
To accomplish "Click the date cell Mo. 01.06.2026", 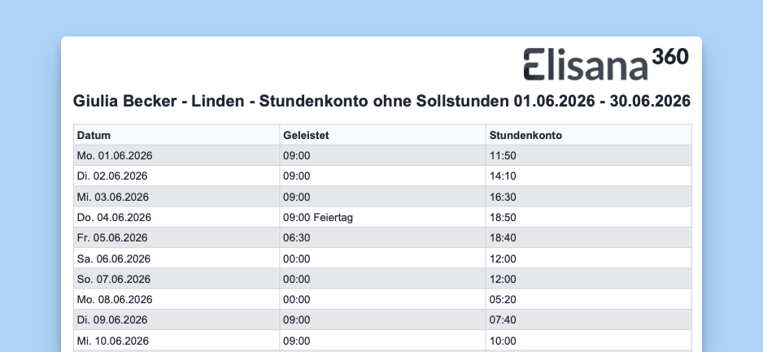I will point(177,155).
